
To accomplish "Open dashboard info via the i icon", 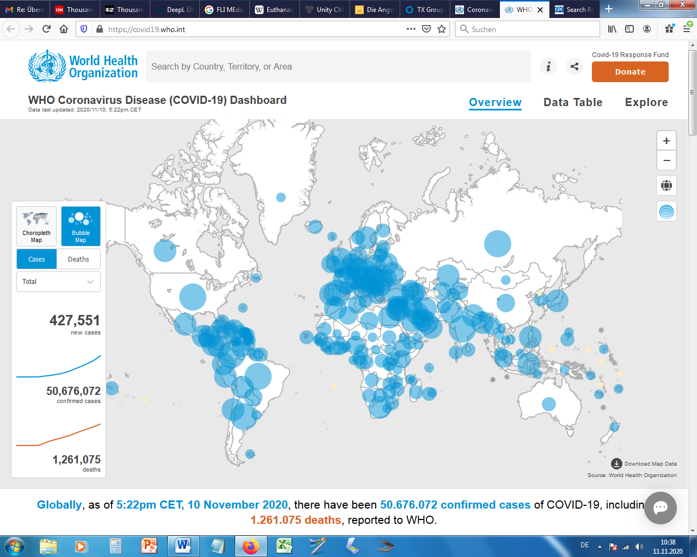I will [548, 66].
